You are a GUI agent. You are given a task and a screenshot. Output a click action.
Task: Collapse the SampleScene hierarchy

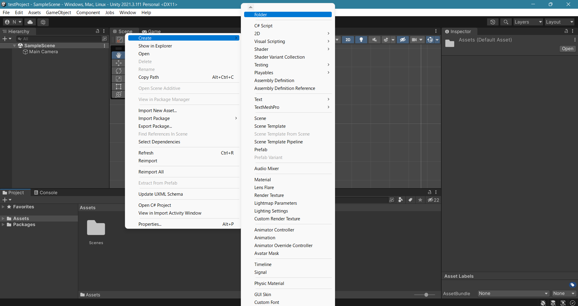pos(14,46)
